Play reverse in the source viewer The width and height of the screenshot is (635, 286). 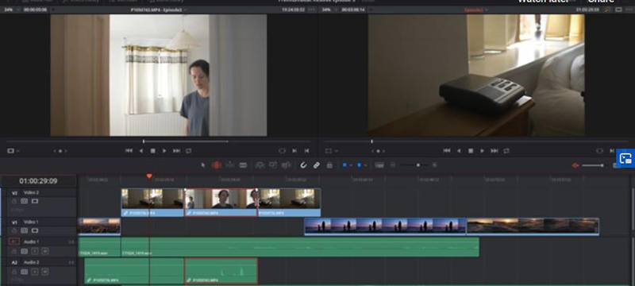pyautogui.click(x=141, y=151)
